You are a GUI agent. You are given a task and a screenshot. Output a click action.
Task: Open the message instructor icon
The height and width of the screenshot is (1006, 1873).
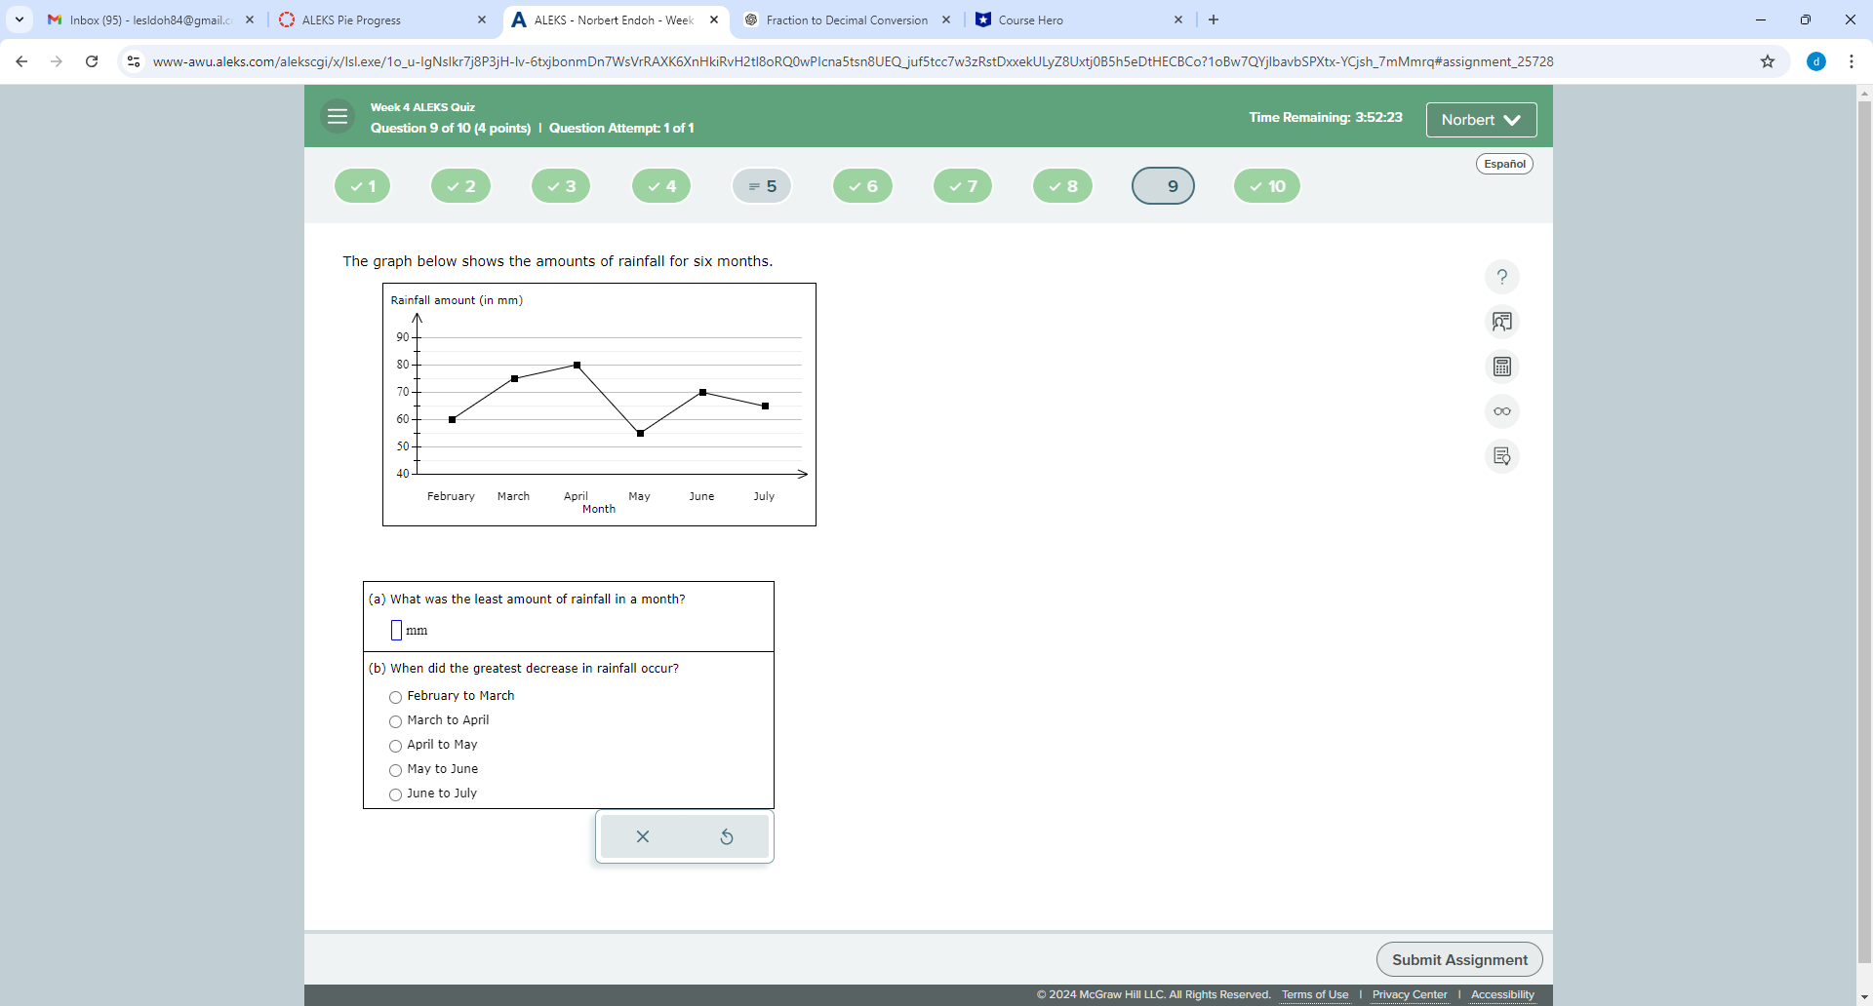(1502, 322)
